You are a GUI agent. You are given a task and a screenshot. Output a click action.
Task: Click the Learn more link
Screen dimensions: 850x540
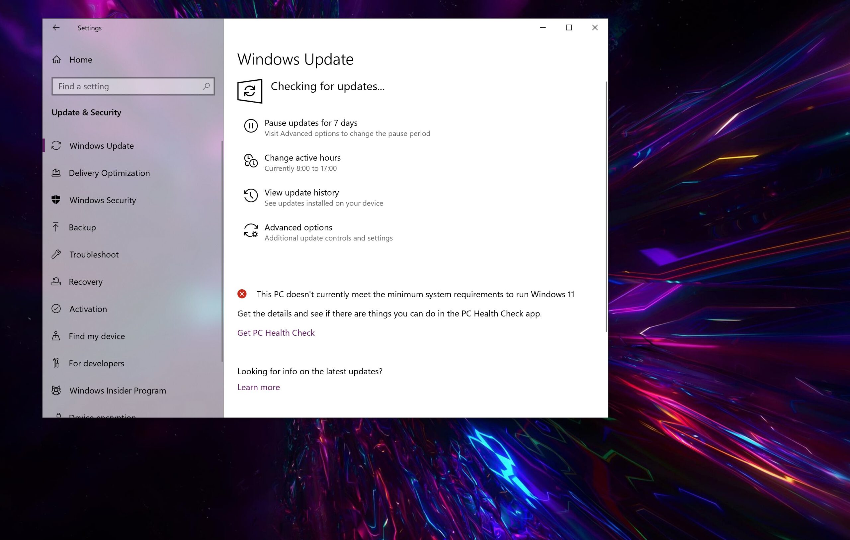(x=258, y=387)
